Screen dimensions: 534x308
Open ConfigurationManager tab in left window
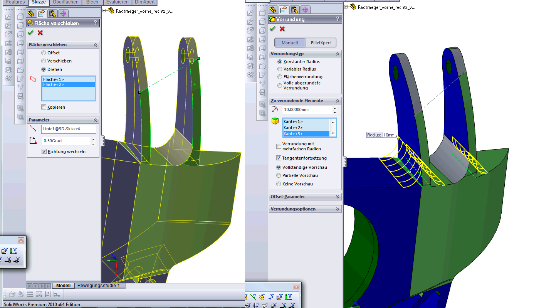[x=52, y=13]
